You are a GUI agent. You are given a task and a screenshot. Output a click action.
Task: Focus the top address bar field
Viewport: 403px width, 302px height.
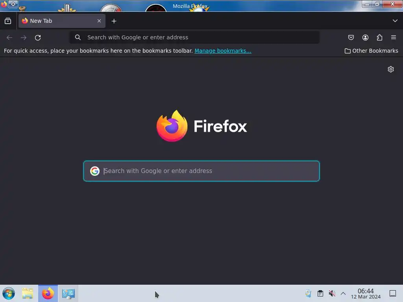(x=194, y=37)
